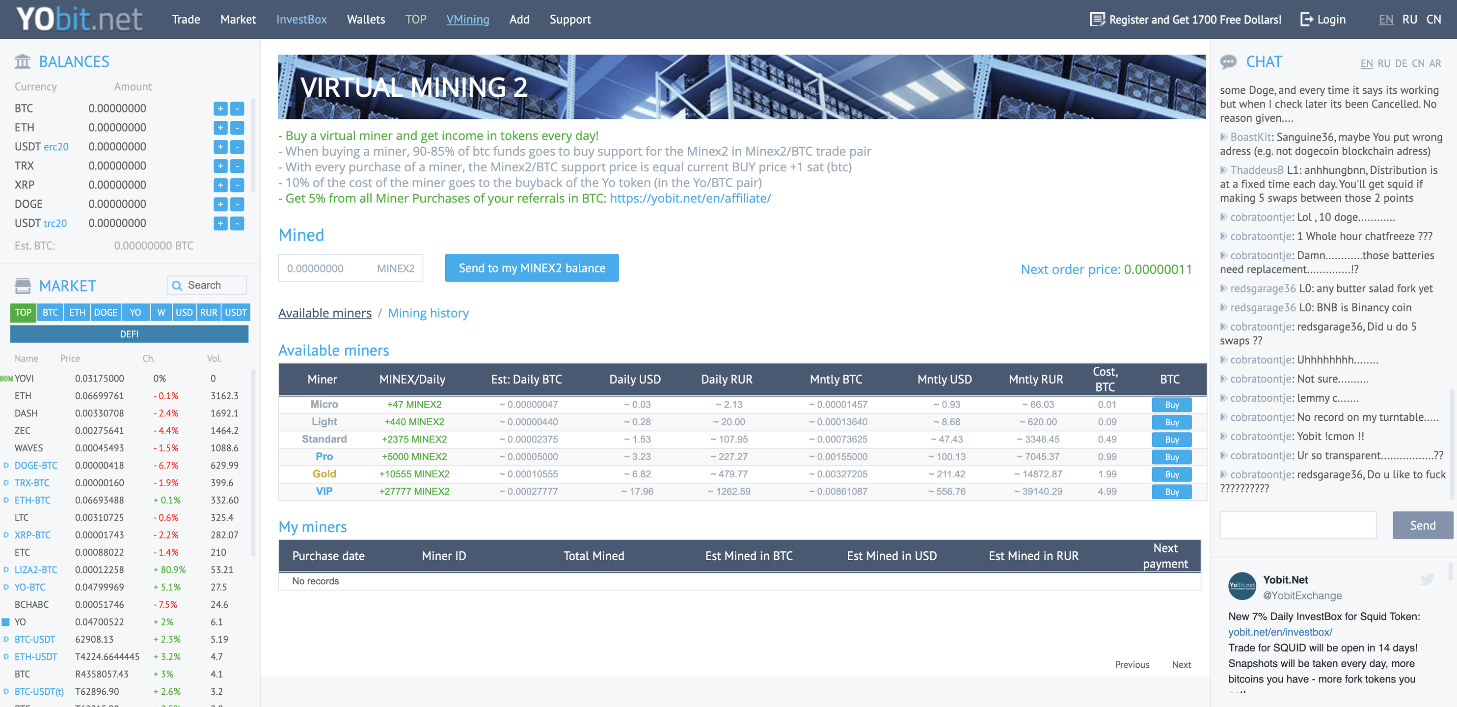Go to Next page of miners
The width and height of the screenshot is (1457, 707).
click(1181, 665)
